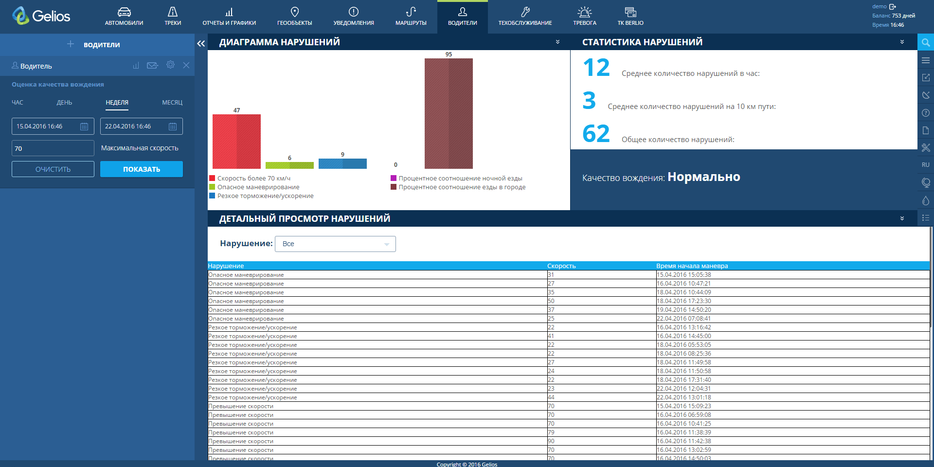Click the water drop icon in right sidebar
This screenshot has width=934, height=467.
coord(925,200)
